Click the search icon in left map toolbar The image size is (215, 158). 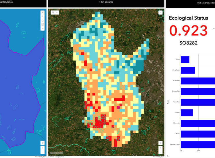click(43, 16)
